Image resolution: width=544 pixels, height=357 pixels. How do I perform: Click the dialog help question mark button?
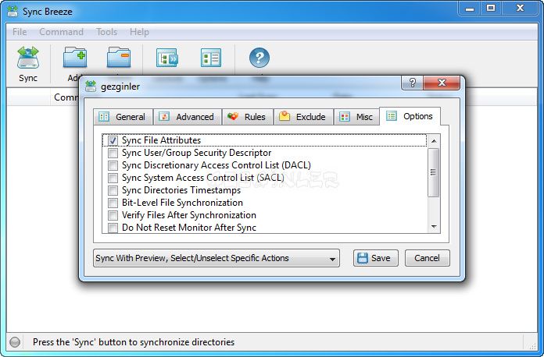(x=412, y=83)
